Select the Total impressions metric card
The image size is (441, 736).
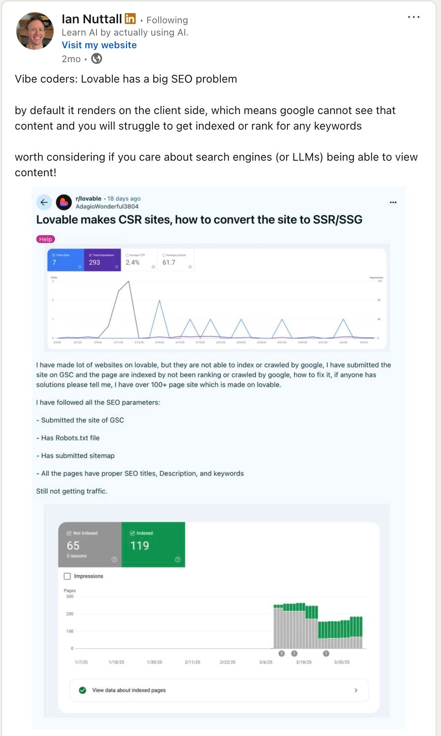pyautogui.click(x=102, y=260)
